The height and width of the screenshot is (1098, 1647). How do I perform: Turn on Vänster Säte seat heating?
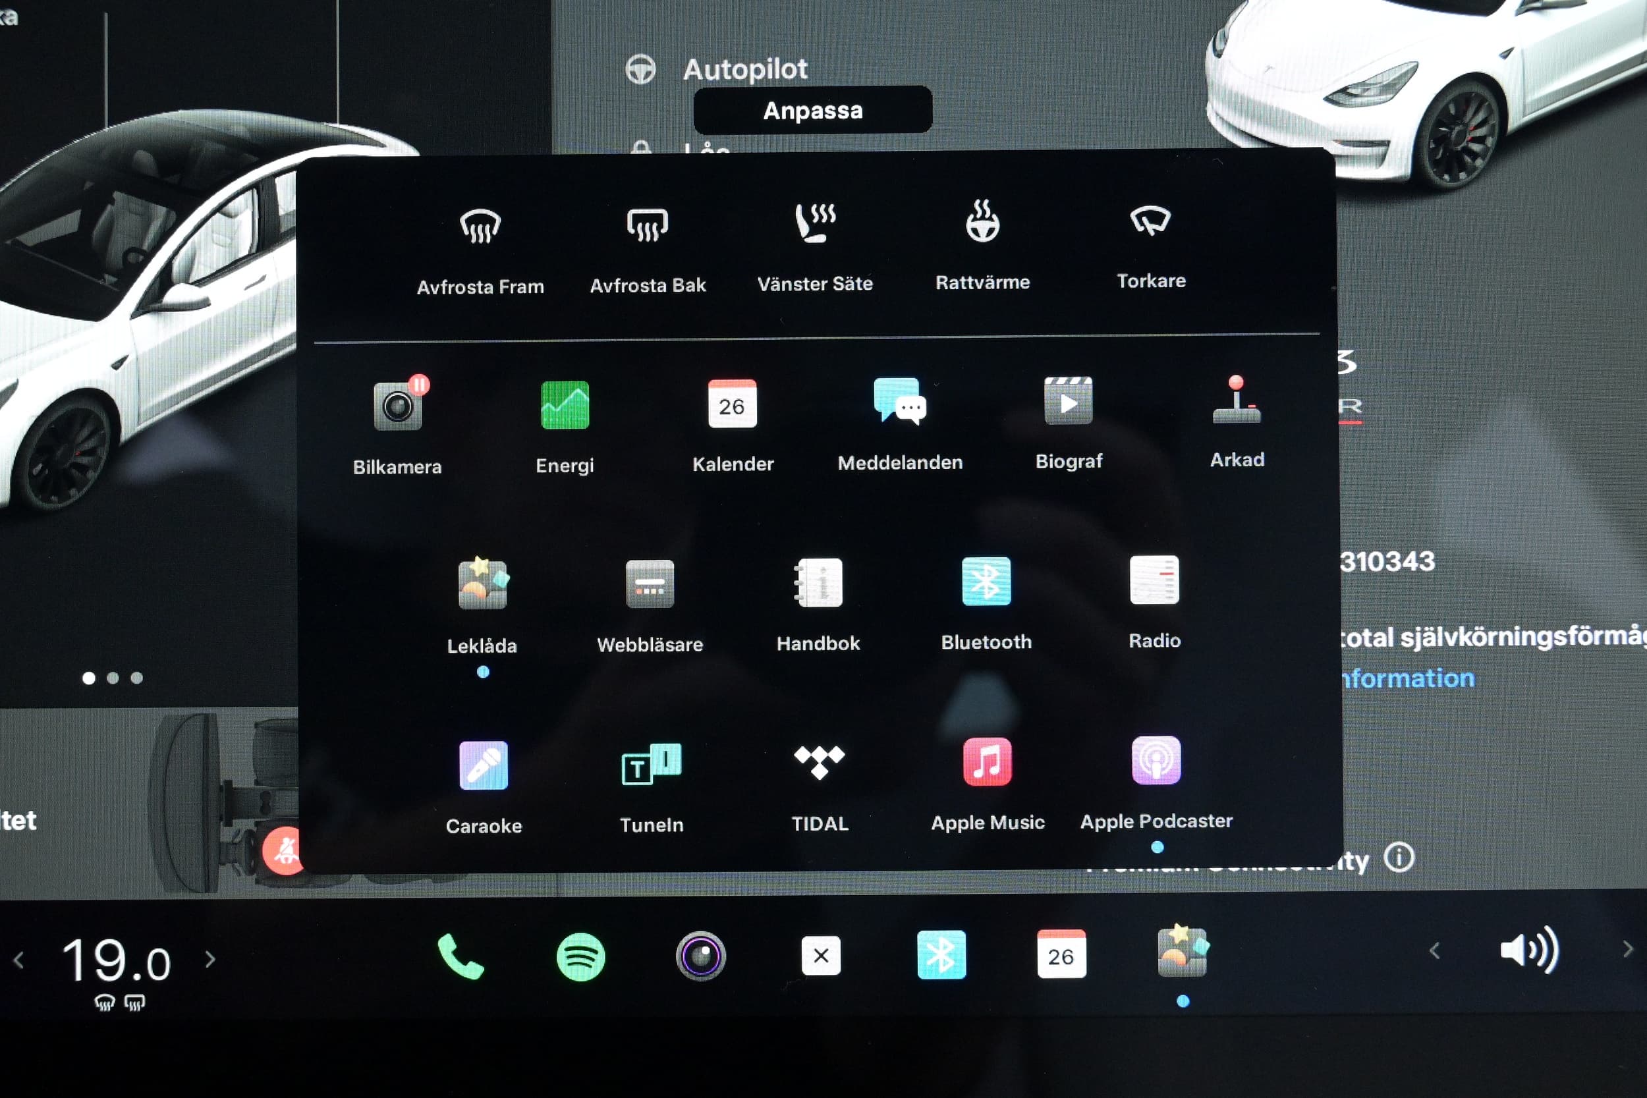click(x=815, y=247)
